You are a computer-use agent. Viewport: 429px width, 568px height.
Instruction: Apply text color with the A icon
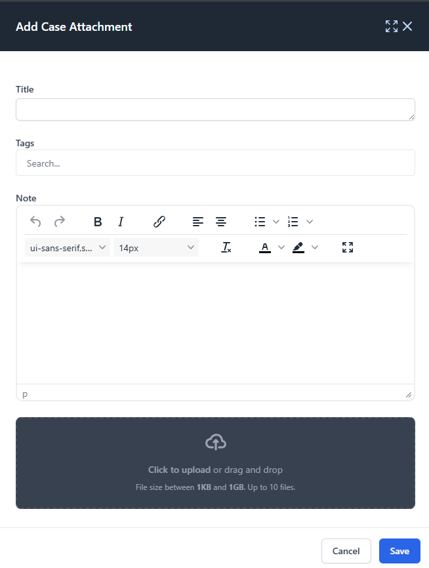click(265, 247)
